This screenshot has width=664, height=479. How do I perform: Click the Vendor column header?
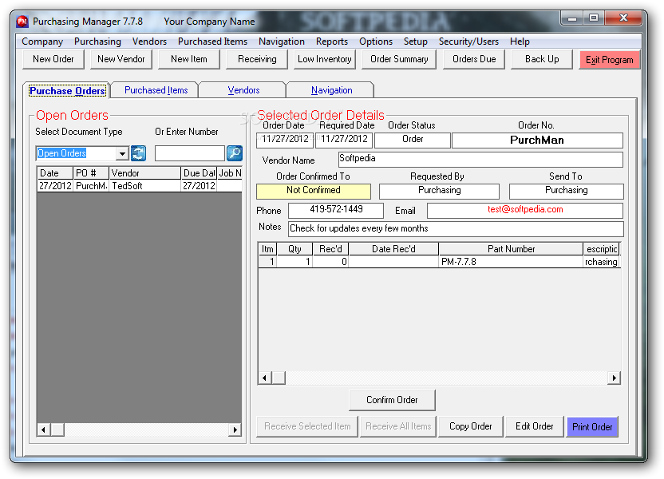[144, 173]
